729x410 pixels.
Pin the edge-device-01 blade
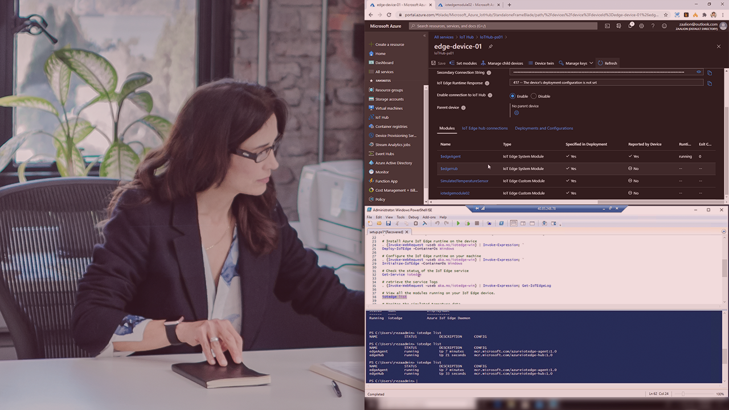[490, 47]
